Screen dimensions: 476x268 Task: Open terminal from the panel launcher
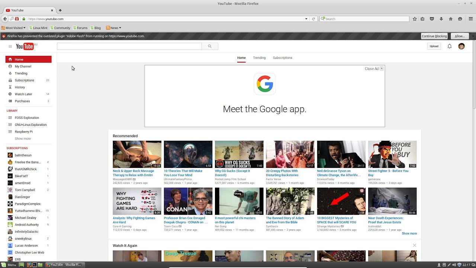pyautogui.click(x=34, y=265)
